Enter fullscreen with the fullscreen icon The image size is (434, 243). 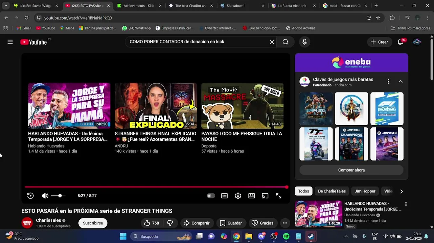point(279,196)
